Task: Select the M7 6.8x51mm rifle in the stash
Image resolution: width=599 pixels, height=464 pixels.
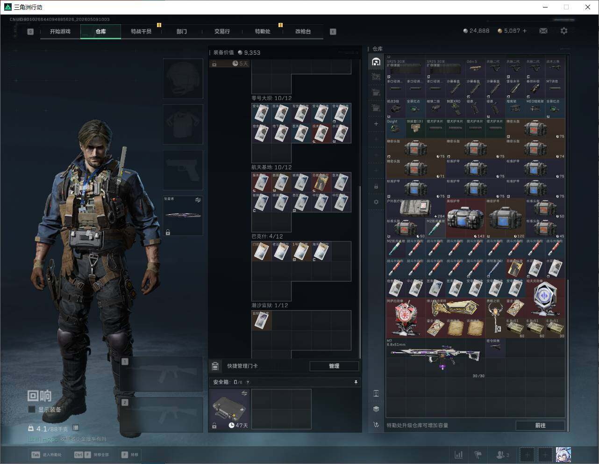Action: (435, 358)
